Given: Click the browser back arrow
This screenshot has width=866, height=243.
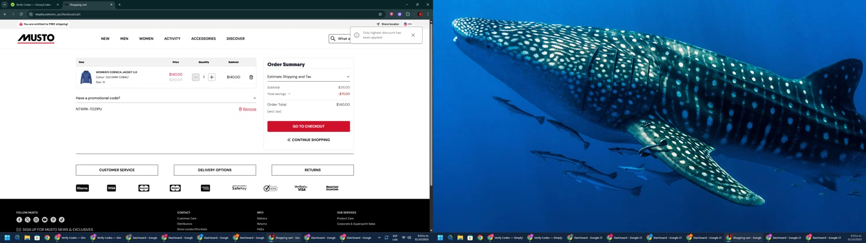Looking at the screenshot, I should (5, 14).
